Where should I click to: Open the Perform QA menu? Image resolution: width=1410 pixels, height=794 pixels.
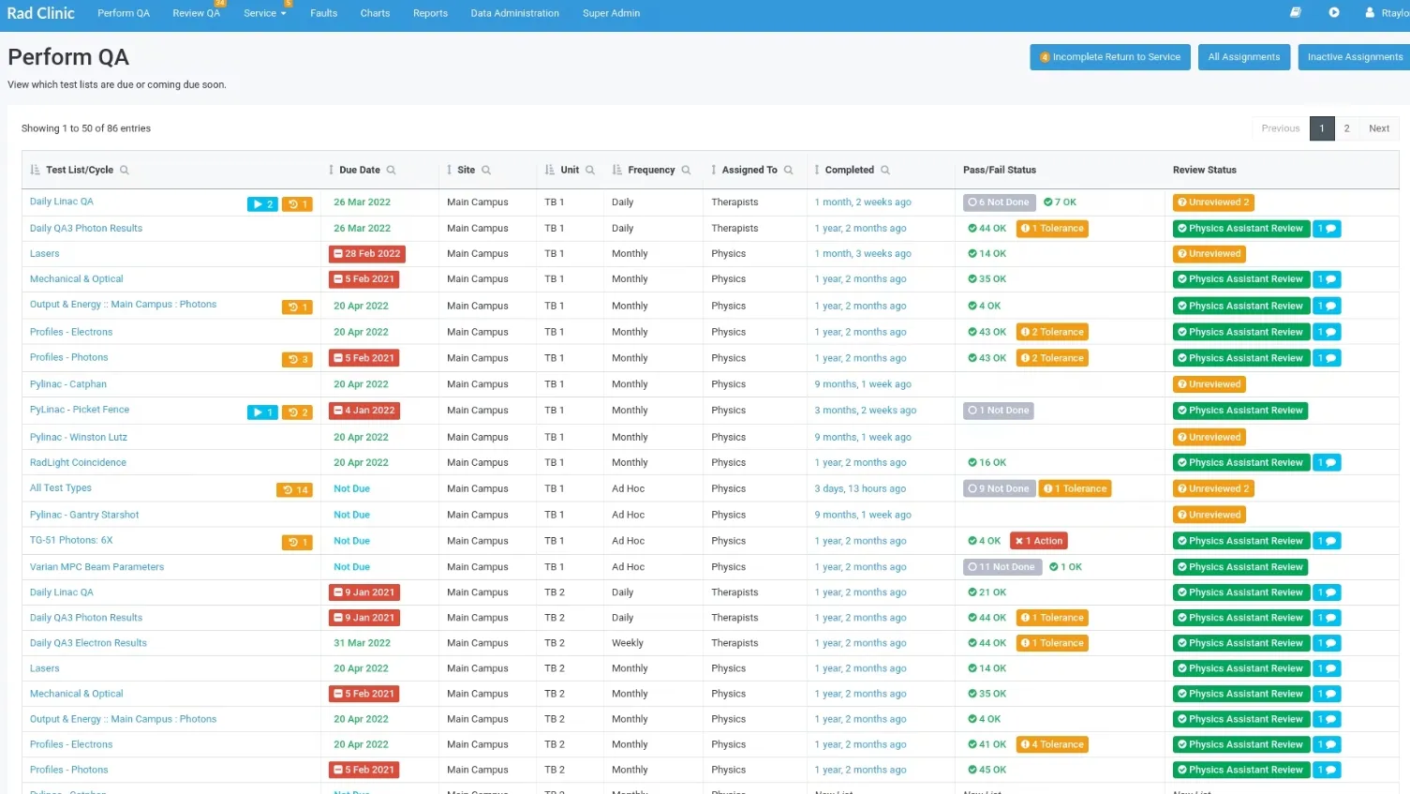[x=124, y=13]
